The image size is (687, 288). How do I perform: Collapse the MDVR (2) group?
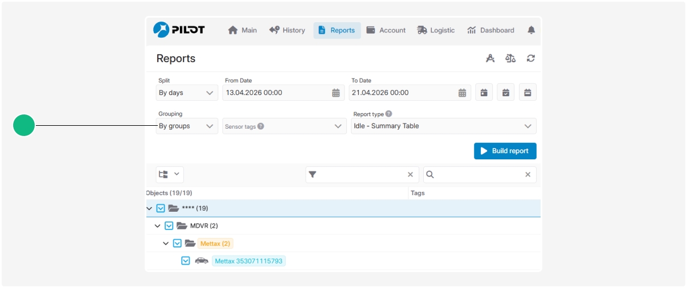158,226
